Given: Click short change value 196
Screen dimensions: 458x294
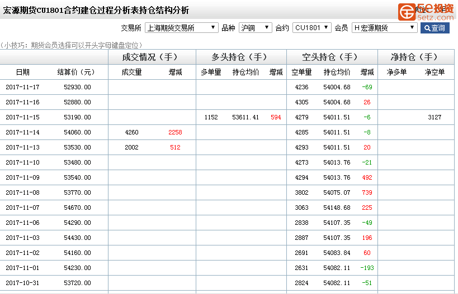Looking at the screenshot, I should pos(367,238).
